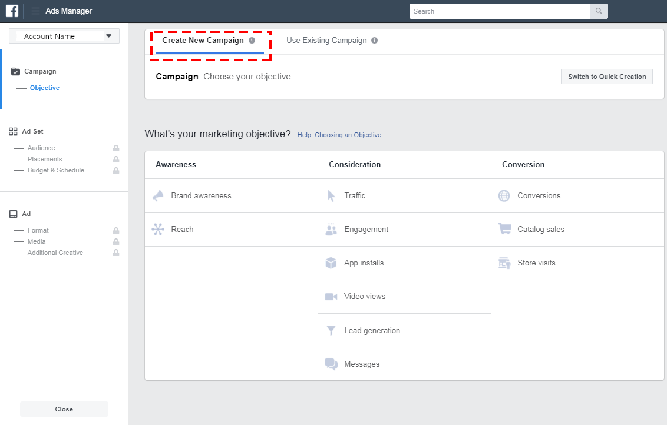Click the info icon beside Use Existing Campaign
This screenshot has height=425, width=667.
pyautogui.click(x=374, y=41)
